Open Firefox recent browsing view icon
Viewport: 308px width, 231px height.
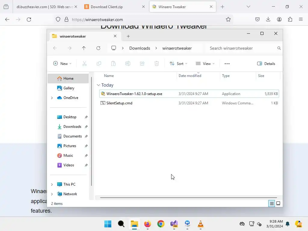6,7
